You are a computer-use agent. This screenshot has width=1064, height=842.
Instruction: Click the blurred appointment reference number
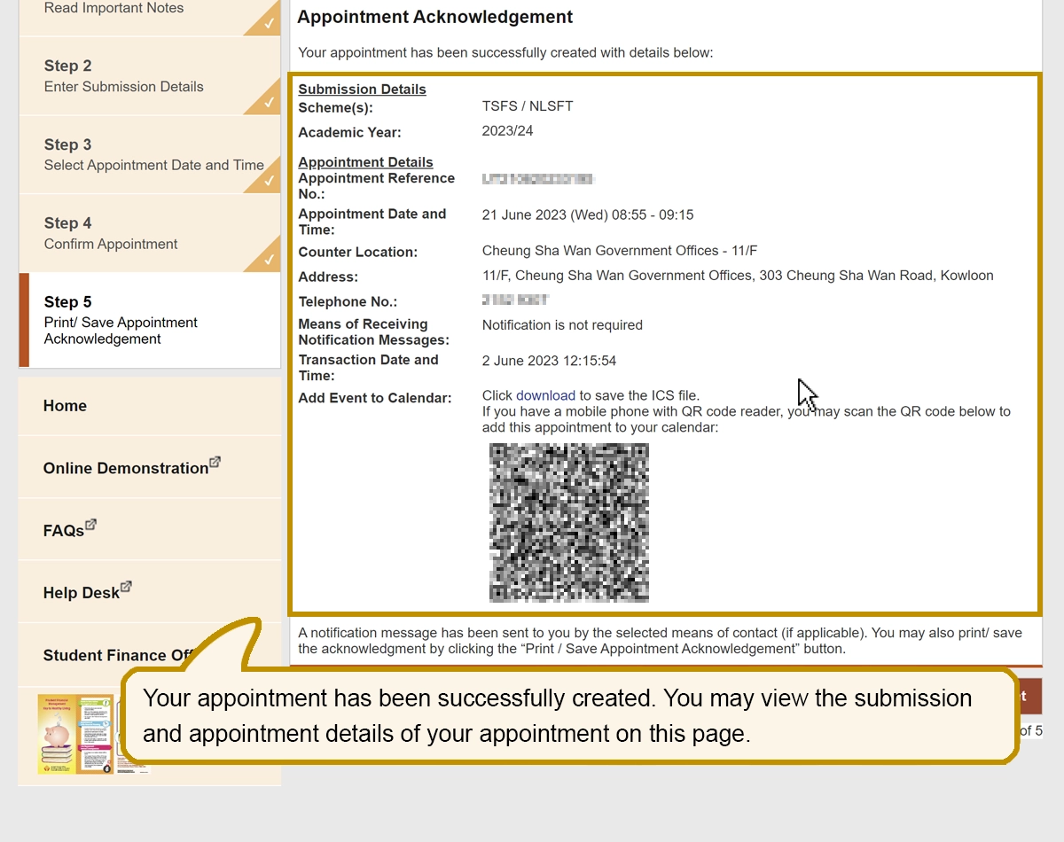(538, 179)
